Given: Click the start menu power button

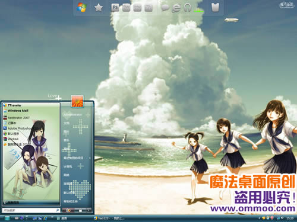Looking at the screenshot, I should pos(68,210).
